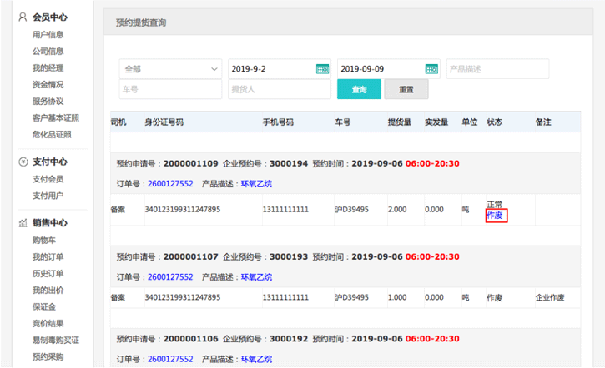This screenshot has height=368, width=605.
Task: Click 预约提货查询 panel title
Action: 141,22
